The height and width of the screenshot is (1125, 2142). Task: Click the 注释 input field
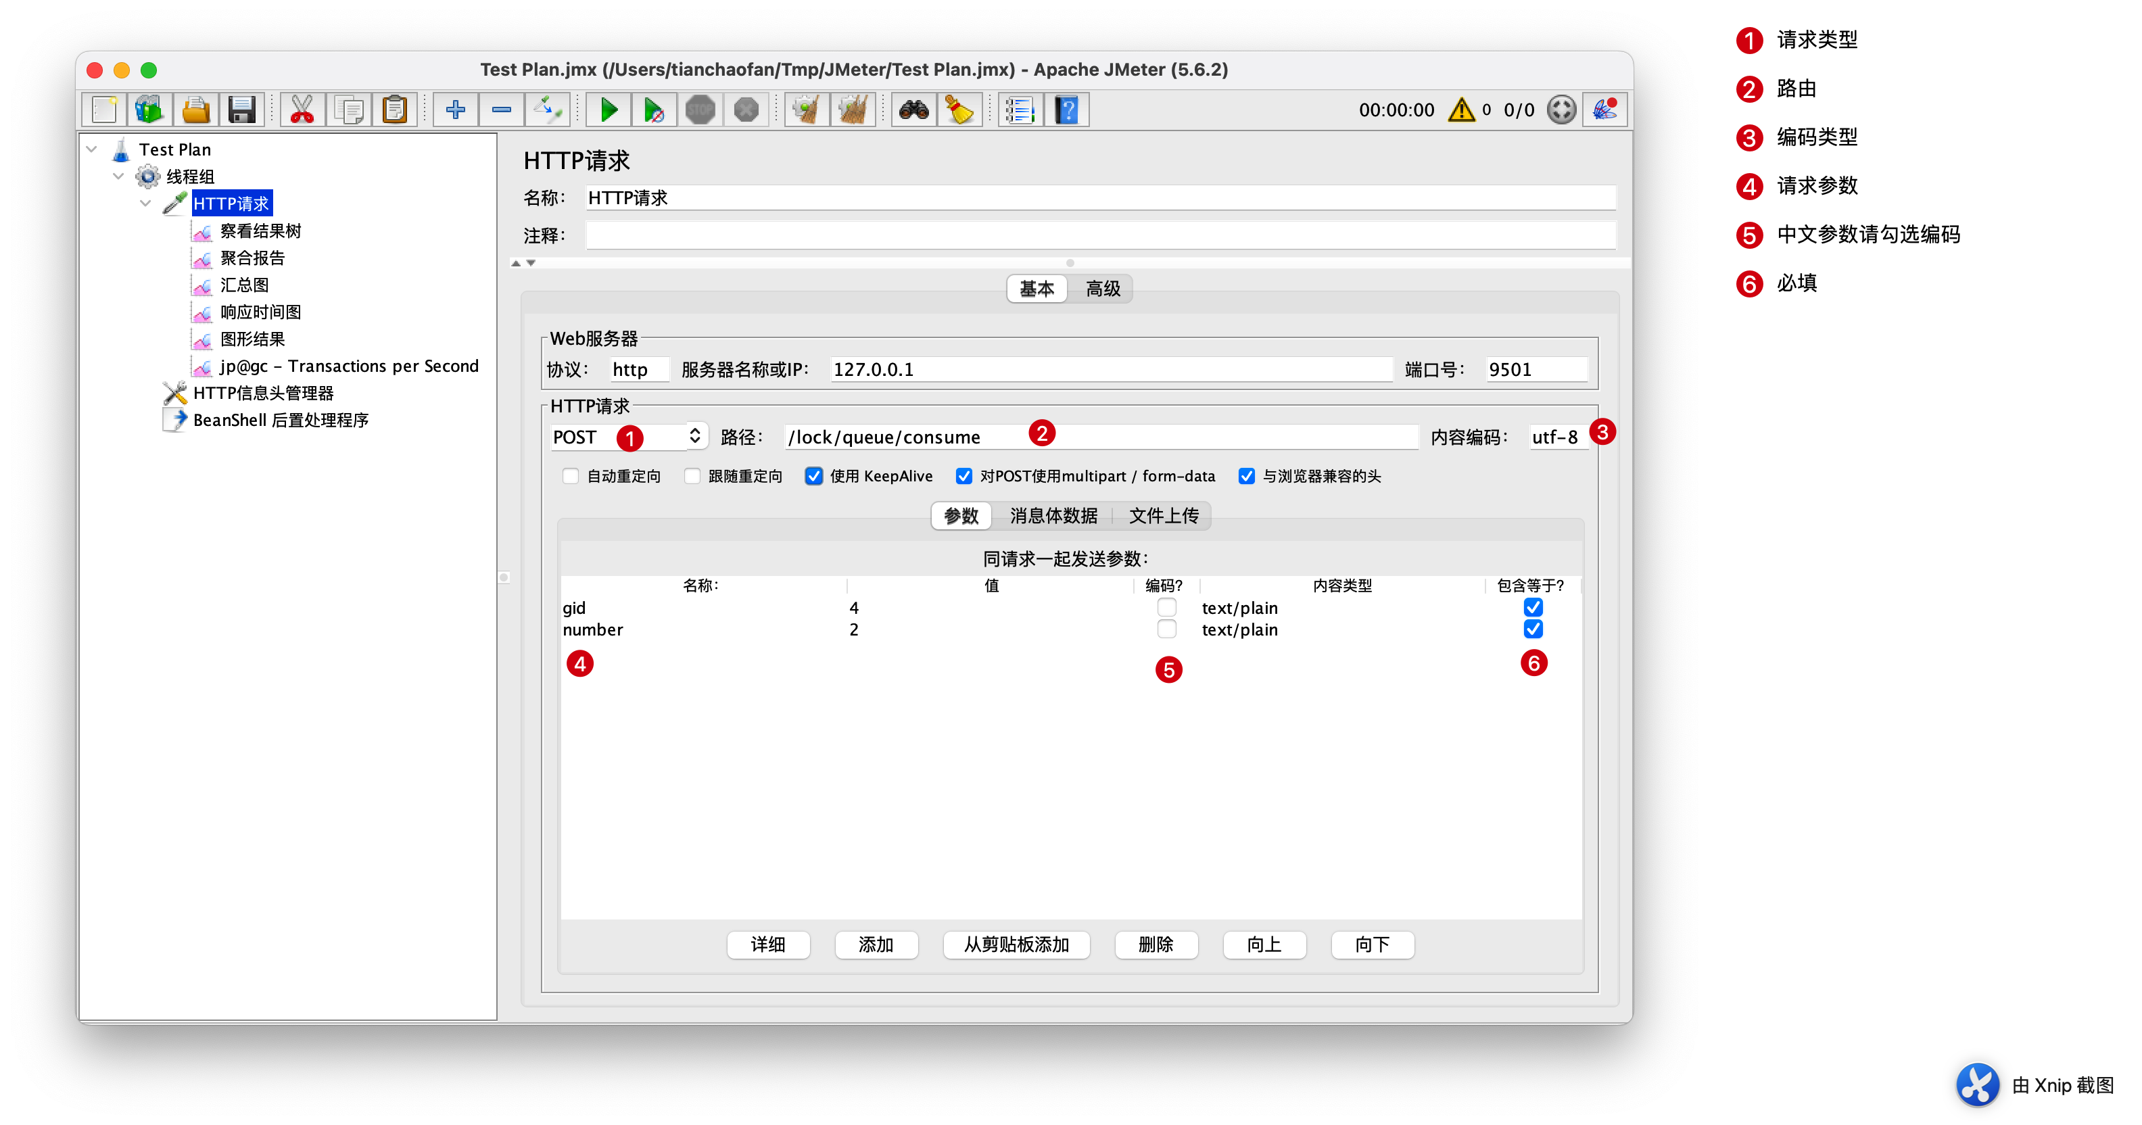[1100, 236]
